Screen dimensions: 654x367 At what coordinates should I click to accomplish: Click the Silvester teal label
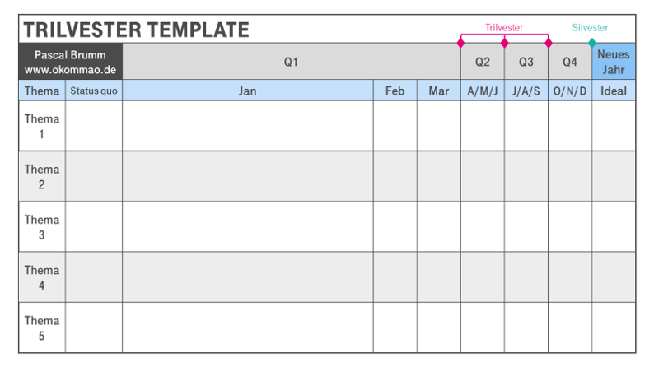click(x=590, y=28)
